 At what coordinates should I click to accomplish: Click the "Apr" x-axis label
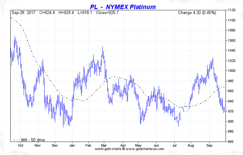pos(123,145)
